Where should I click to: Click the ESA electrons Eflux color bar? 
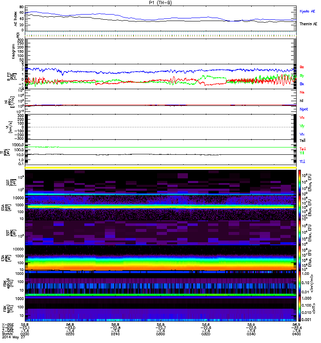click(x=300, y=258)
